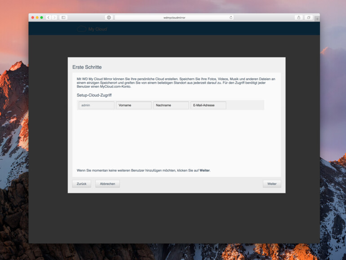The height and width of the screenshot is (260, 346).
Task: Open the Safari share button
Action: point(298,18)
